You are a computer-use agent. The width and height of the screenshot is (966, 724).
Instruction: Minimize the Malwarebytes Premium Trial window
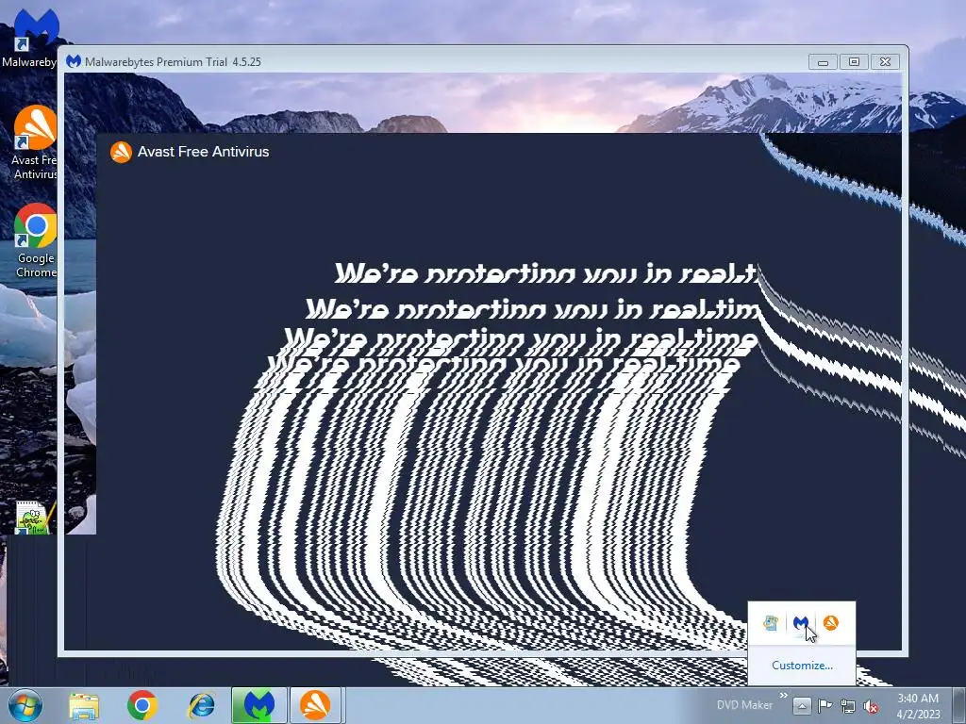pyautogui.click(x=823, y=62)
